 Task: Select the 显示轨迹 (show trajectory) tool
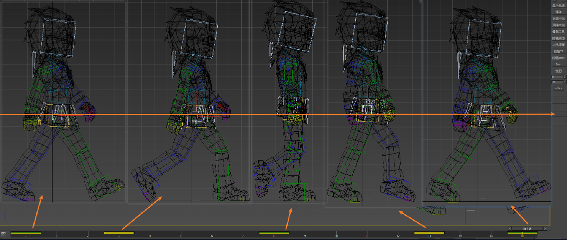pos(558,6)
